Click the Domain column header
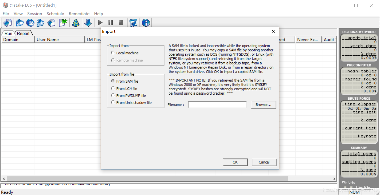The width and height of the screenshot is (380, 195). point(18,39)
